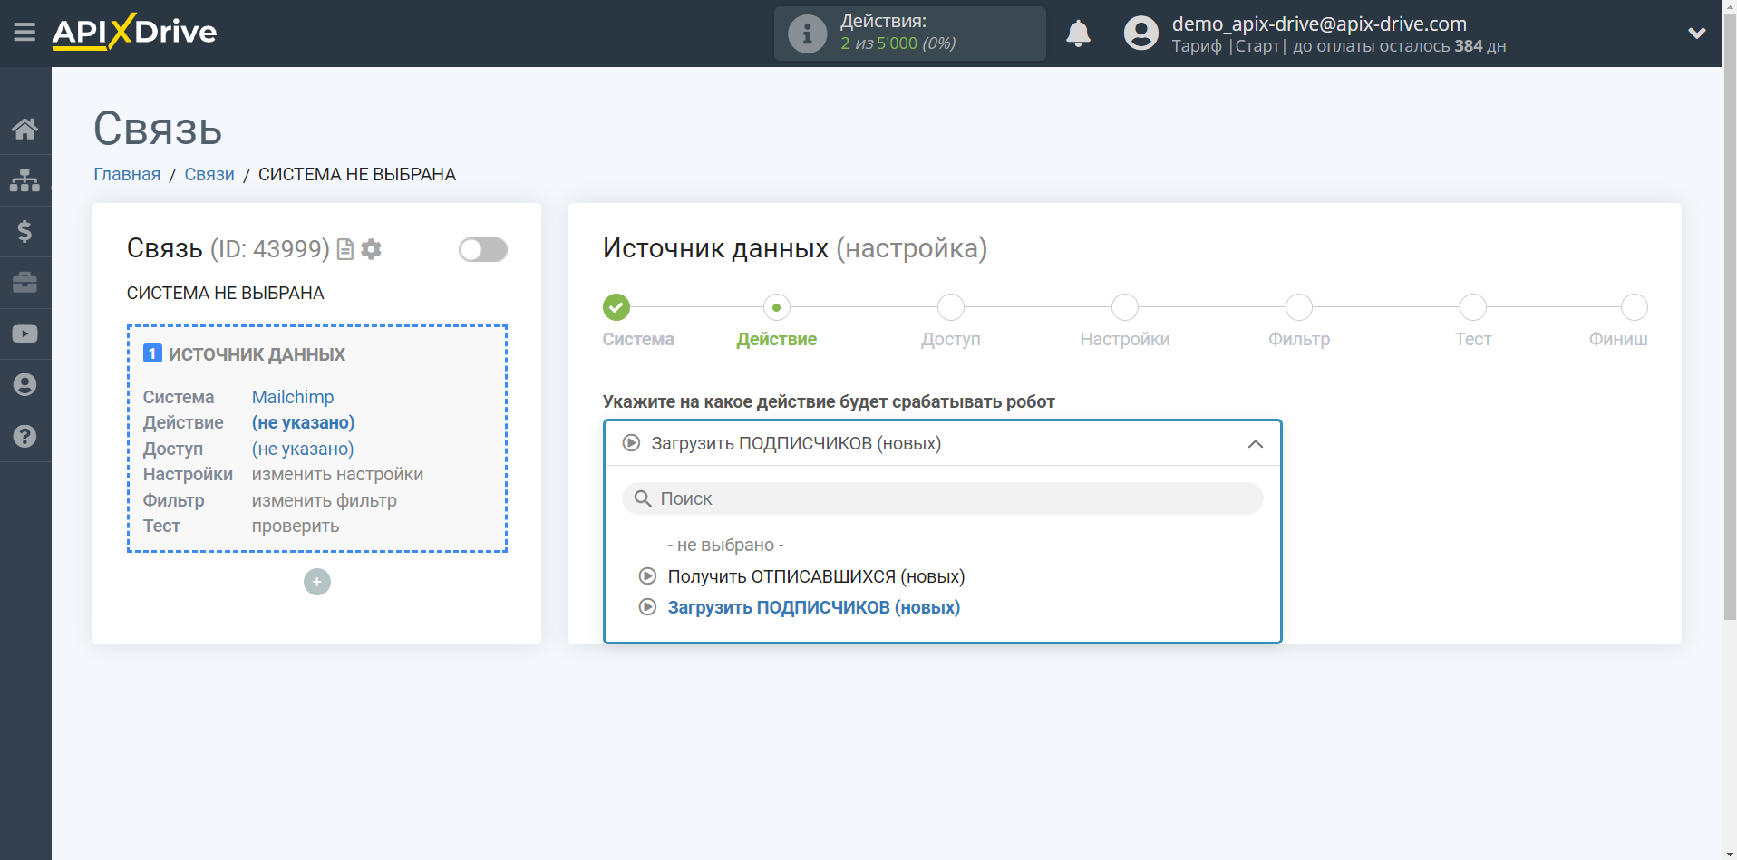The image size is (1737, 860).
Task: Go to Home in the sidebar
Action: click(x=25, y=129)
